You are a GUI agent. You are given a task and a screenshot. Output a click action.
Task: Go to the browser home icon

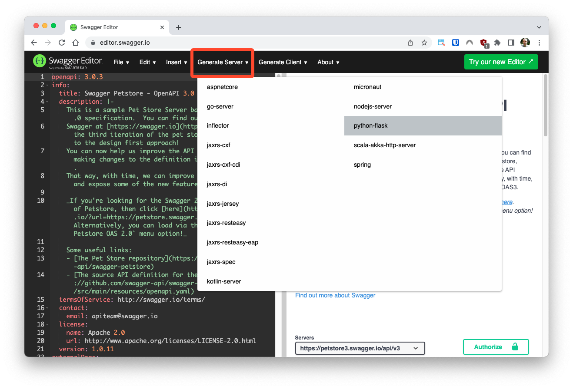pyautogui.click(x=76, y=43)
